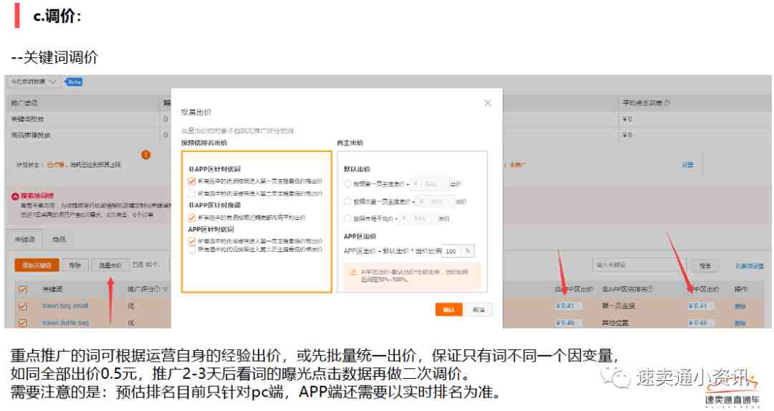Click the 批量出价 button
The image size is (774, 411).
pos(110,265)
